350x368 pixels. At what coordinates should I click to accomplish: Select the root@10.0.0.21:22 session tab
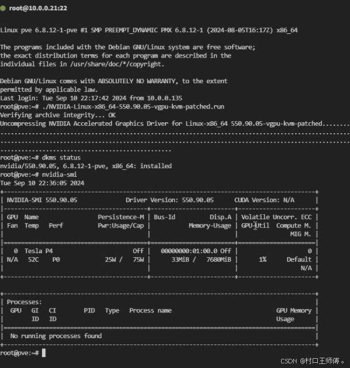click(38, 8)
